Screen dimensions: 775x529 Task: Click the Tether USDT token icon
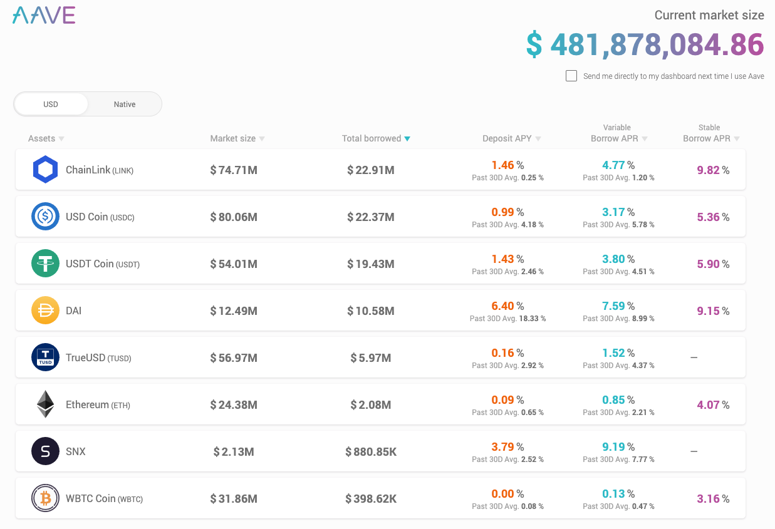[45, 264]
